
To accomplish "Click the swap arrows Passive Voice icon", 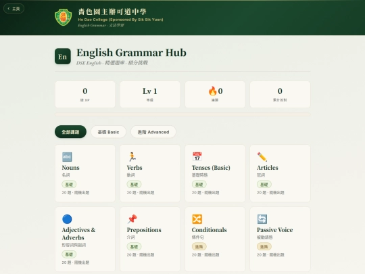I will click(262, 219).
